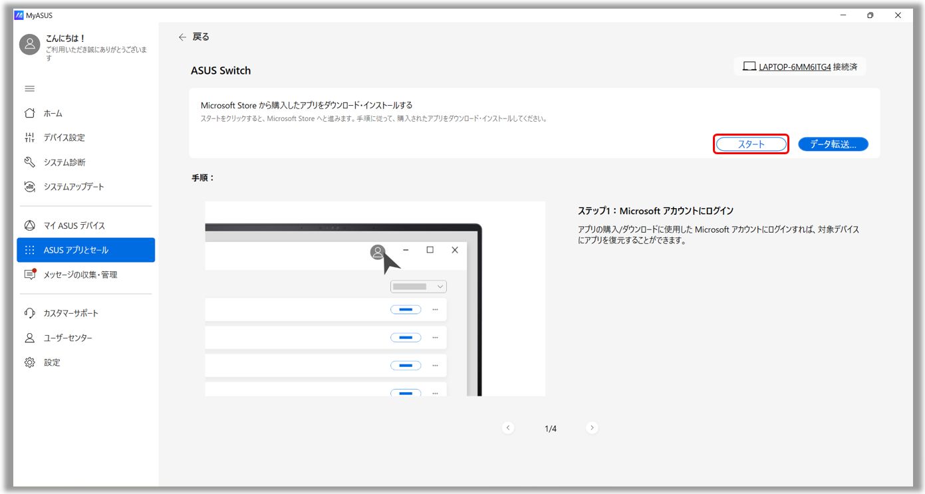The image size is (925, 494).
Task: Click the システム診断 wrench icon
Action: click(x=29, y=162)
